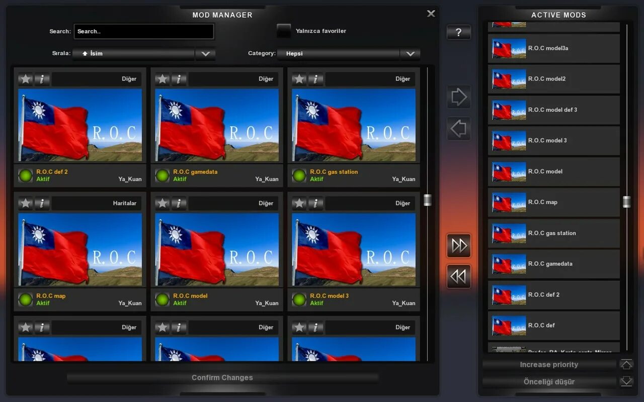The image size is (644, 402).
Task: Click the help question mark button
Action: coord(458,33)
